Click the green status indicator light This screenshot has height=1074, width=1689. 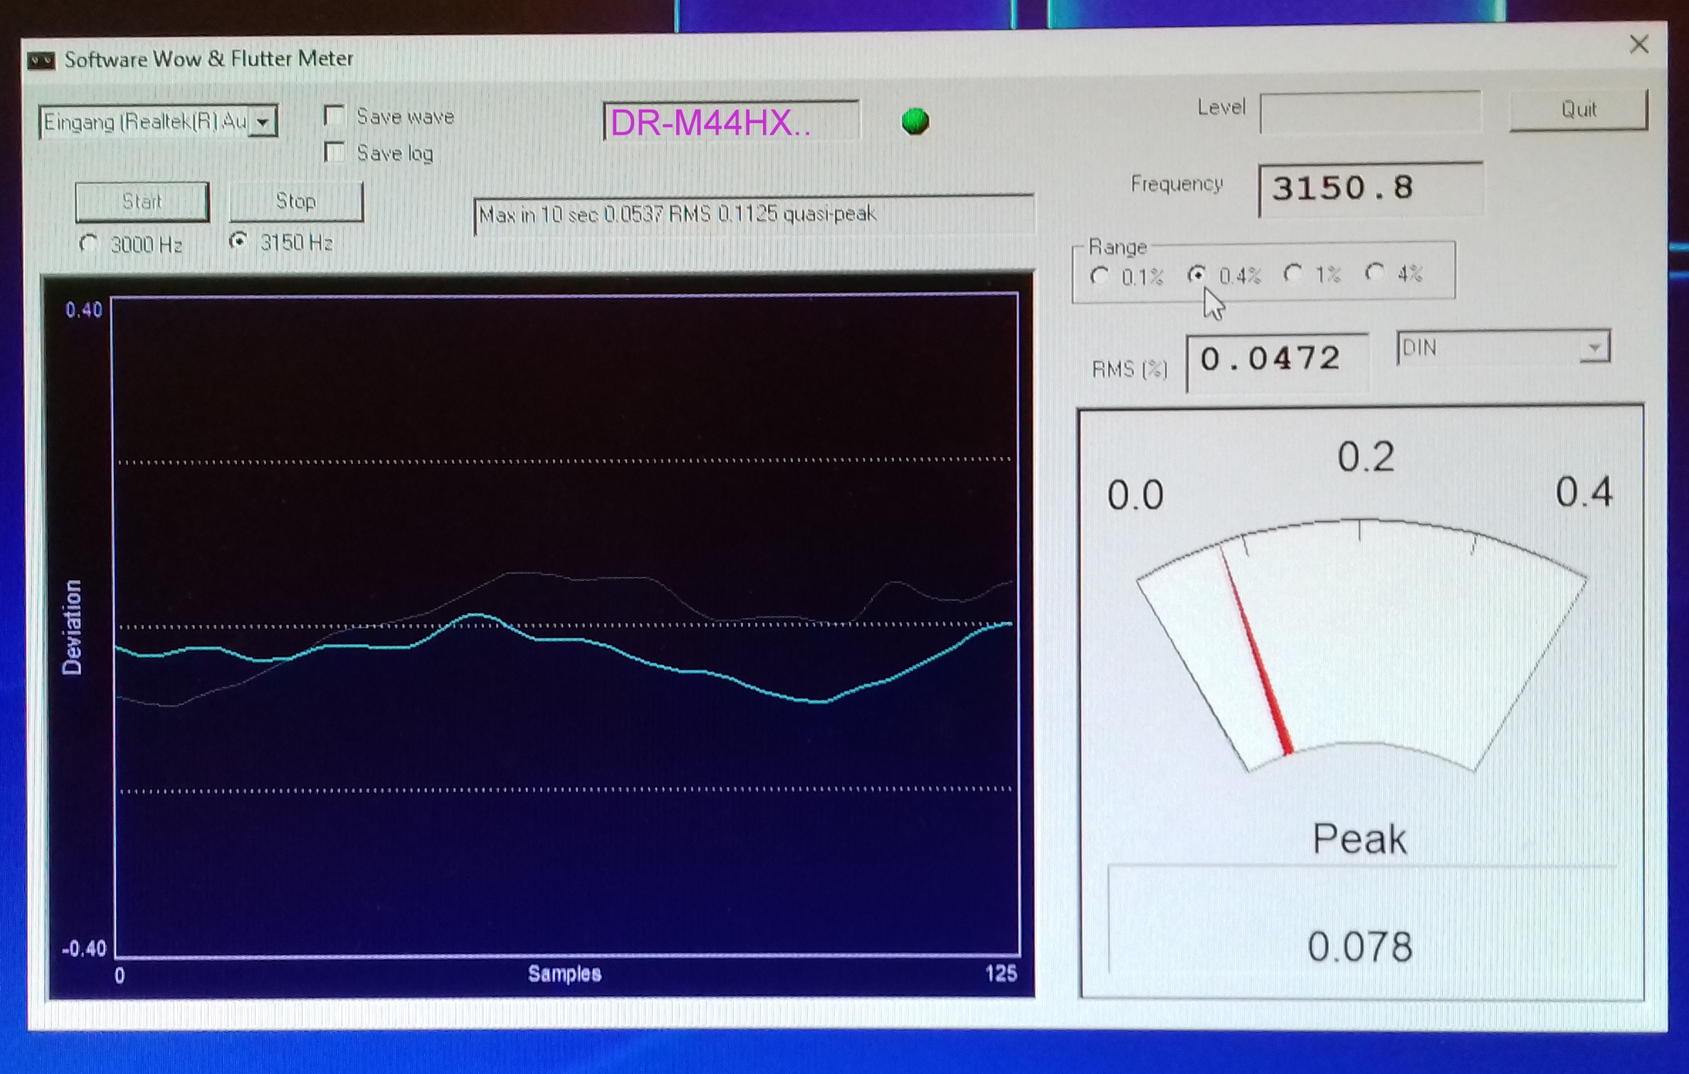tap(915, 121)
